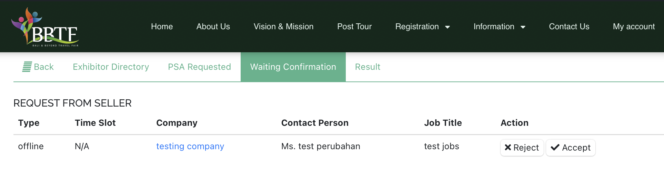Open My account menu item
The width and height of the screenshot is (664, 176).
click(634, 26)
